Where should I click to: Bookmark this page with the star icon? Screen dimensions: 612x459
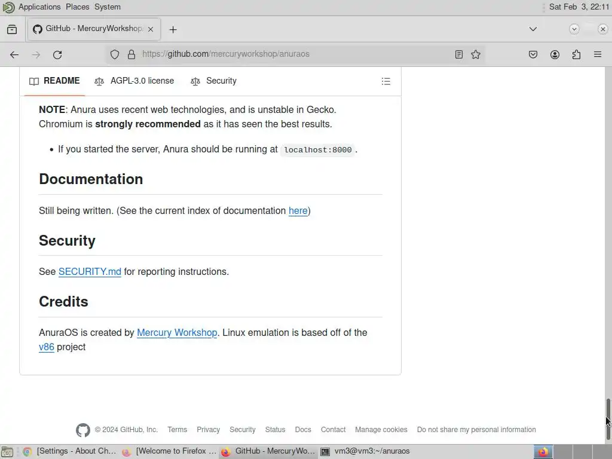click(x=475, y=54)
